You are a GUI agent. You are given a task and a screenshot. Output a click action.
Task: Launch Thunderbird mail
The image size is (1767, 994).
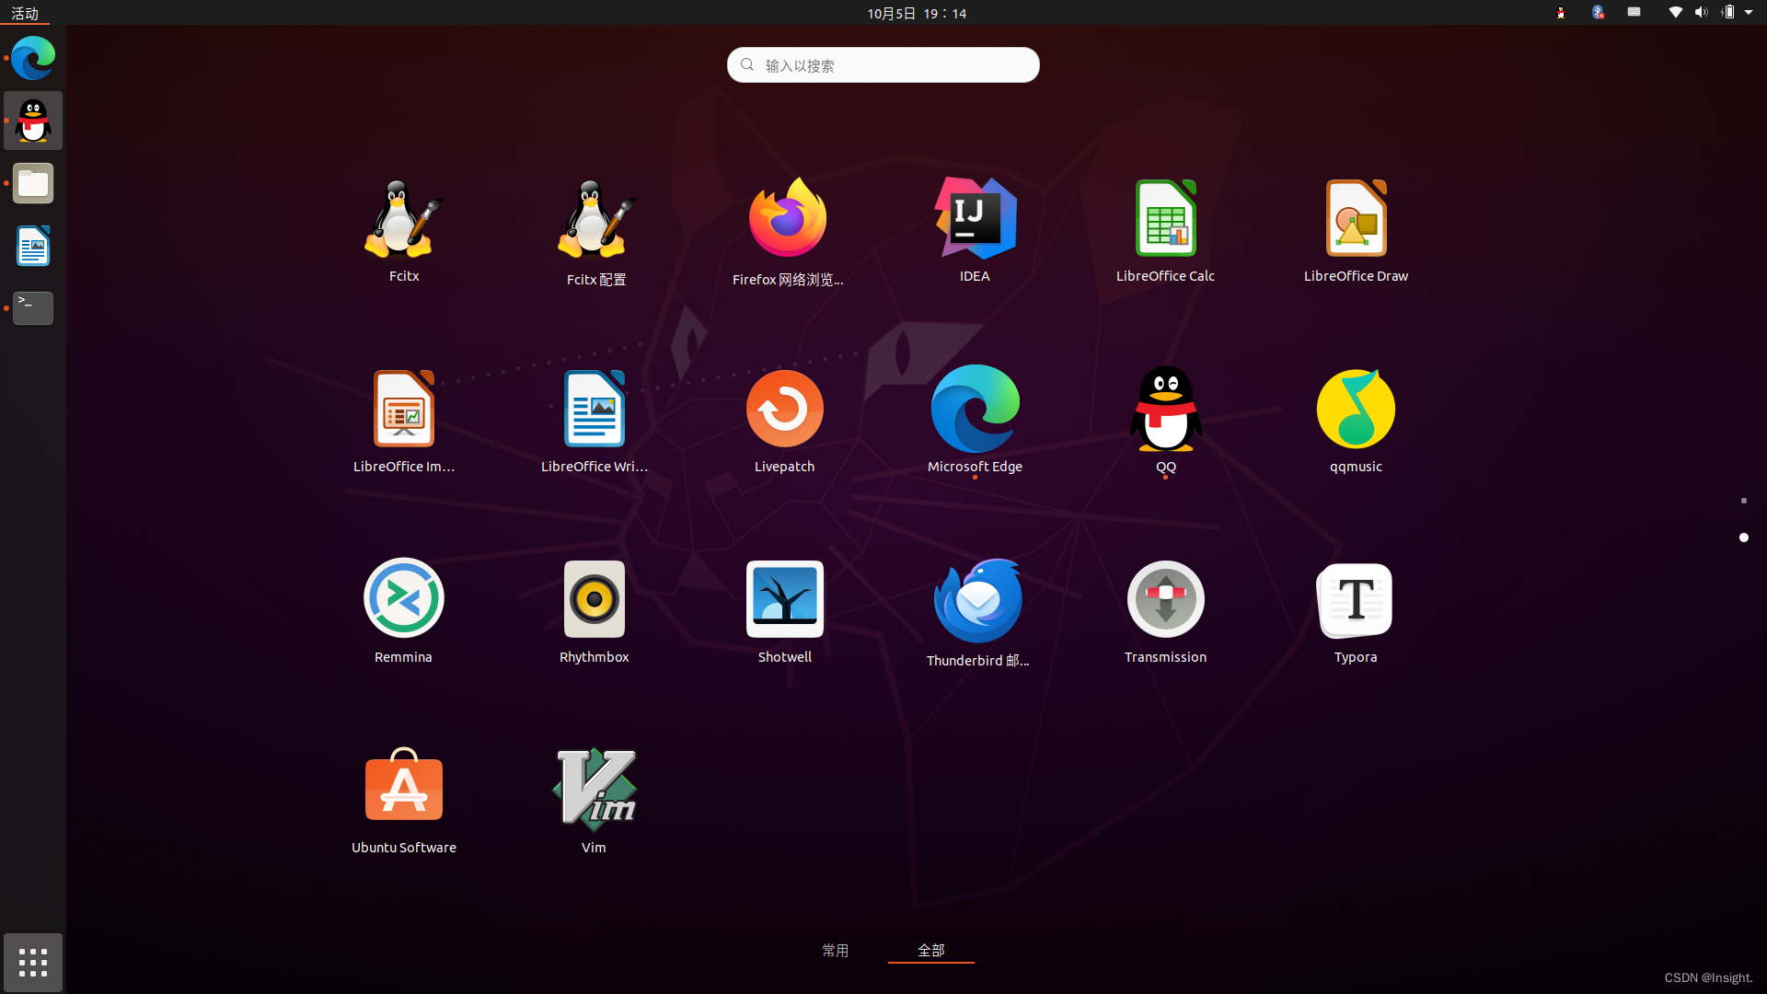click(977, 614)
